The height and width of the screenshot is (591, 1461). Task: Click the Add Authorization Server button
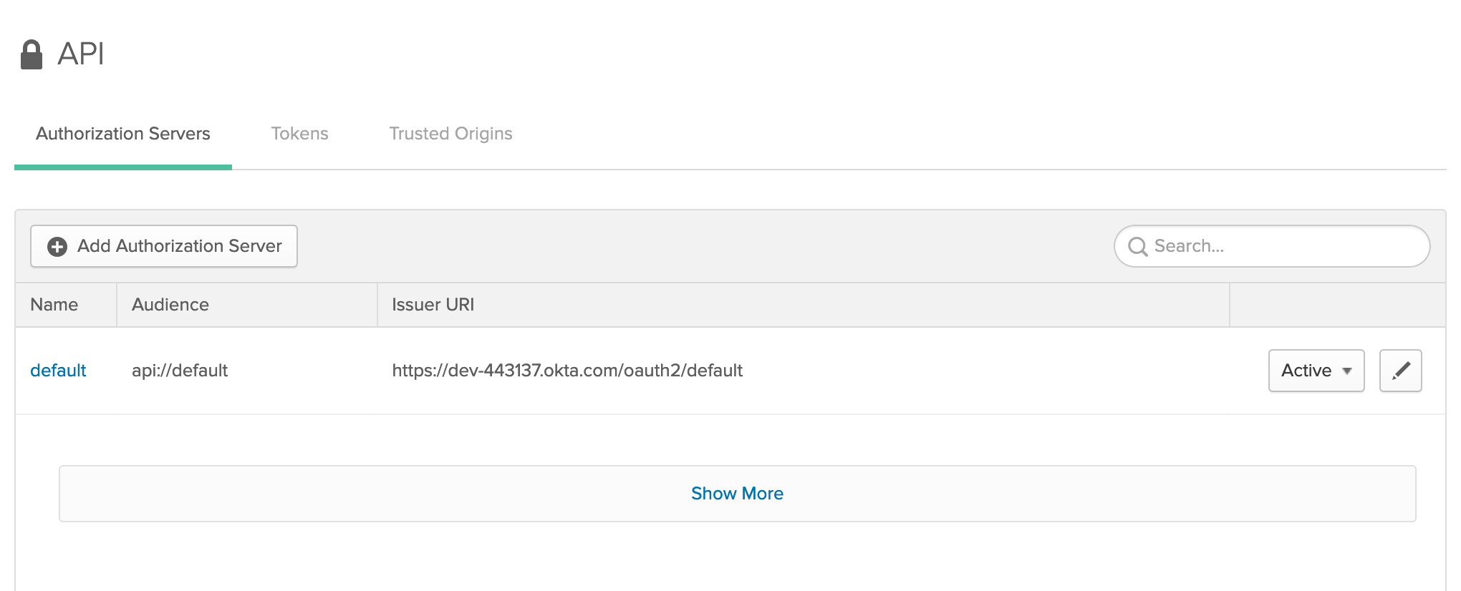(164, 246)
